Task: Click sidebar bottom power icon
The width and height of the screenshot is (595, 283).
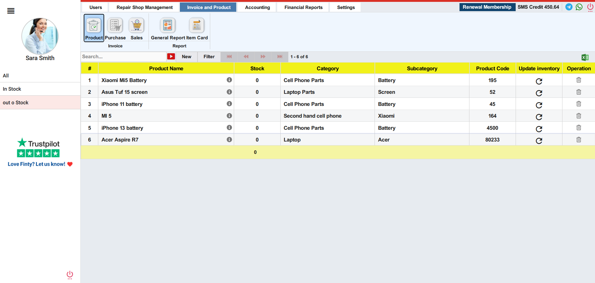Action: tap(70, 275)
